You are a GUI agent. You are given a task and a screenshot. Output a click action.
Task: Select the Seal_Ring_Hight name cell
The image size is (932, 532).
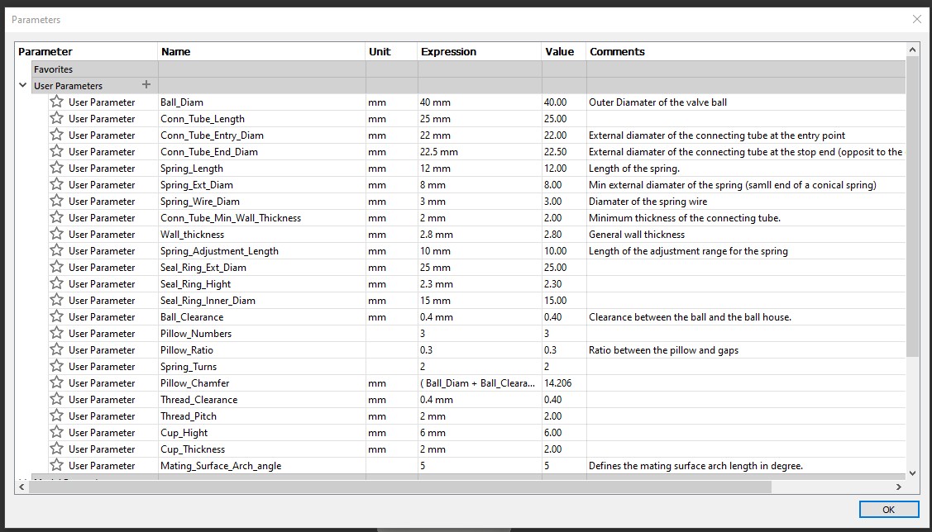click(x=261, y=284)
